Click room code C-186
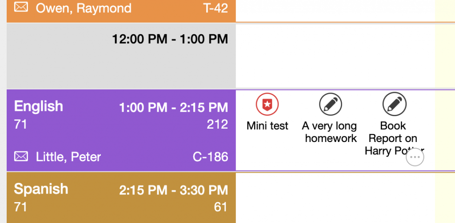 tap(210, 157)
